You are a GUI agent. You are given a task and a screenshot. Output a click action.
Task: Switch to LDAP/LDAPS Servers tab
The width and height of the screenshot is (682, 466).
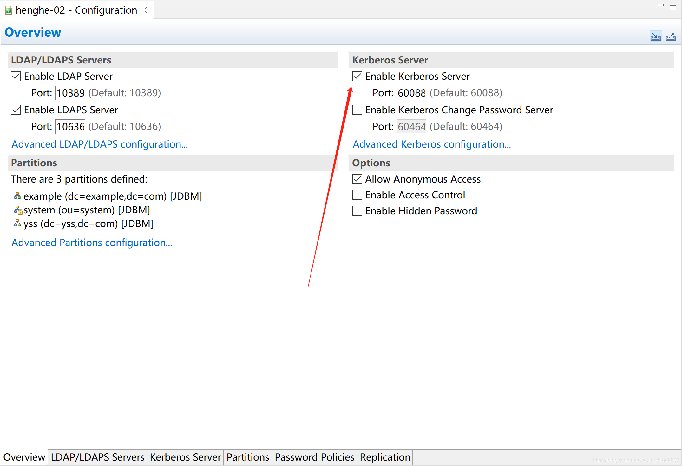point(98,457)
